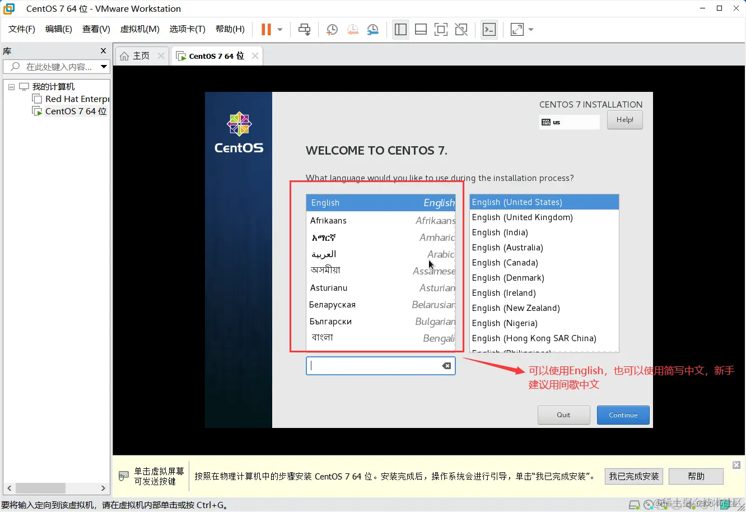Select Bengali in the language list
Viewport: 746px width, 512px height.
[381, 338]
